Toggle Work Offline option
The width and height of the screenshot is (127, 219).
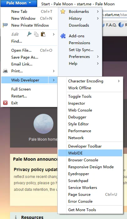[x=90, y=88]
